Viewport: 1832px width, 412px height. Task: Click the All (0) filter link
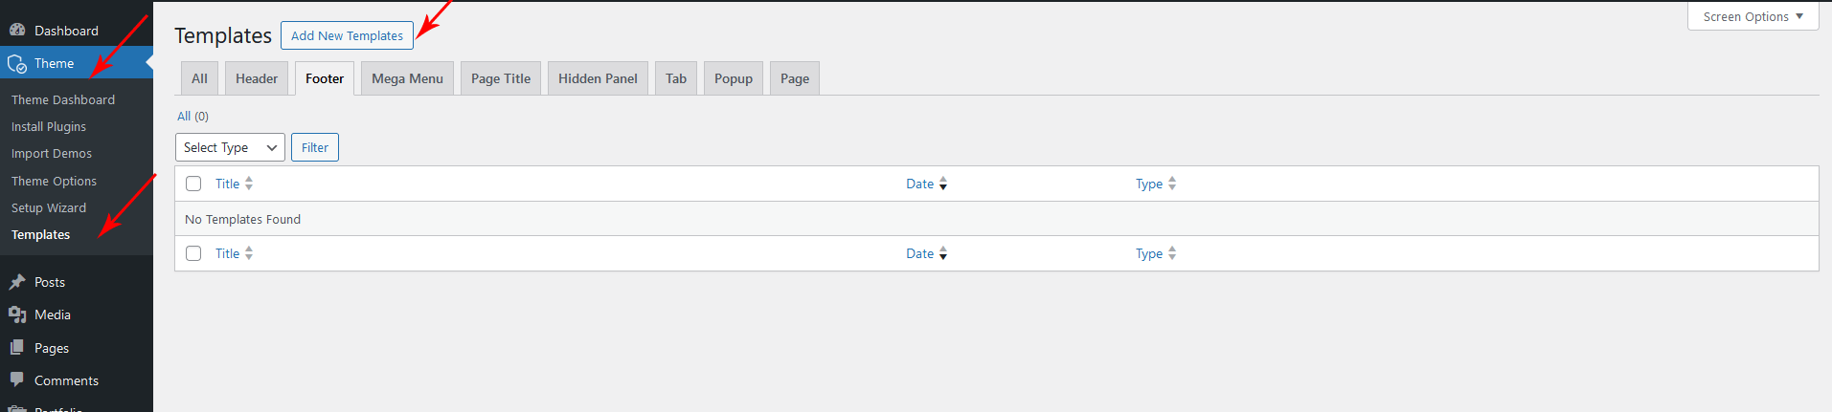tap(184, 116)
